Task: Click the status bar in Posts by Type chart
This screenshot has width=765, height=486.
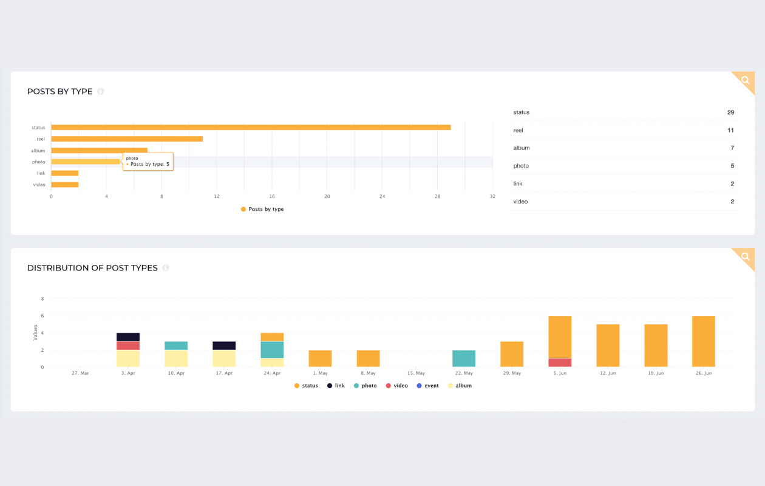Action: coord(251,128)
